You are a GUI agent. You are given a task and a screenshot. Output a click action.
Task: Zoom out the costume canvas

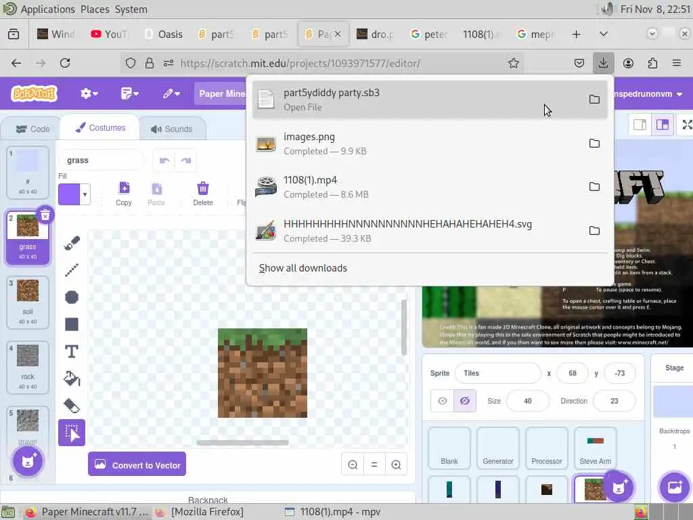point(353,464)
